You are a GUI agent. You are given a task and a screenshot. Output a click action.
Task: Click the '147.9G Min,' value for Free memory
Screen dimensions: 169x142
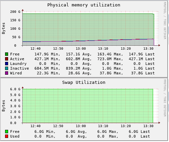point(47,54)
